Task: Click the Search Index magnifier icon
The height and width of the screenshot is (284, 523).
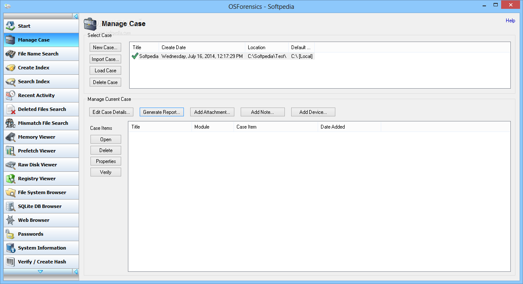Action: coord(11,82)
